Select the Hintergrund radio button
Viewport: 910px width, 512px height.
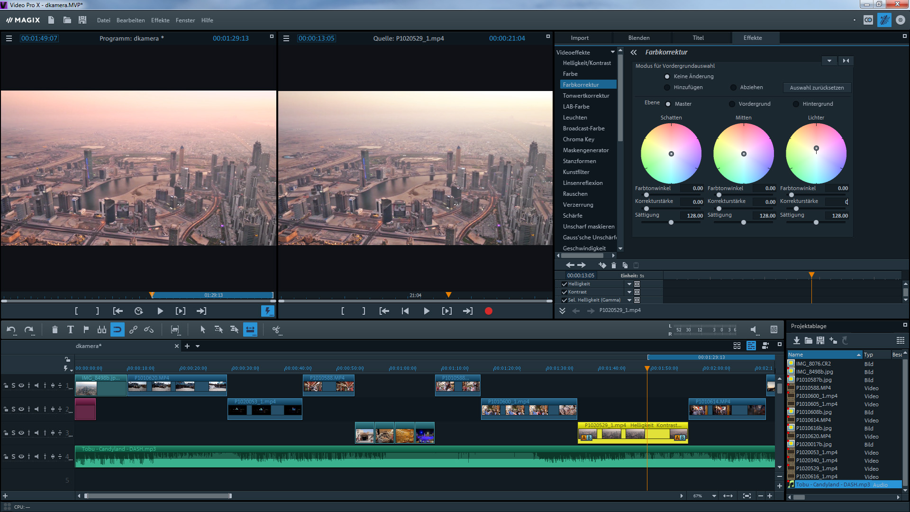796,104
